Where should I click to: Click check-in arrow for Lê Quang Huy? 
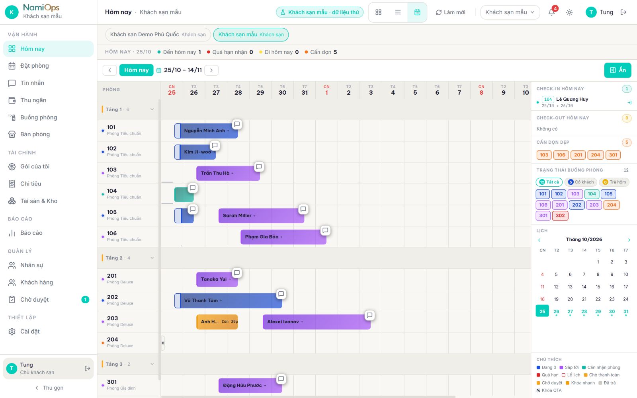tap(629, 103)
